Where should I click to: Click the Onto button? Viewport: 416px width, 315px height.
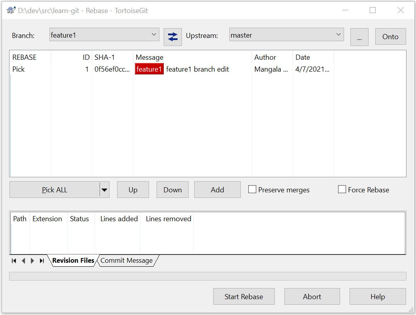pos(390,37)
